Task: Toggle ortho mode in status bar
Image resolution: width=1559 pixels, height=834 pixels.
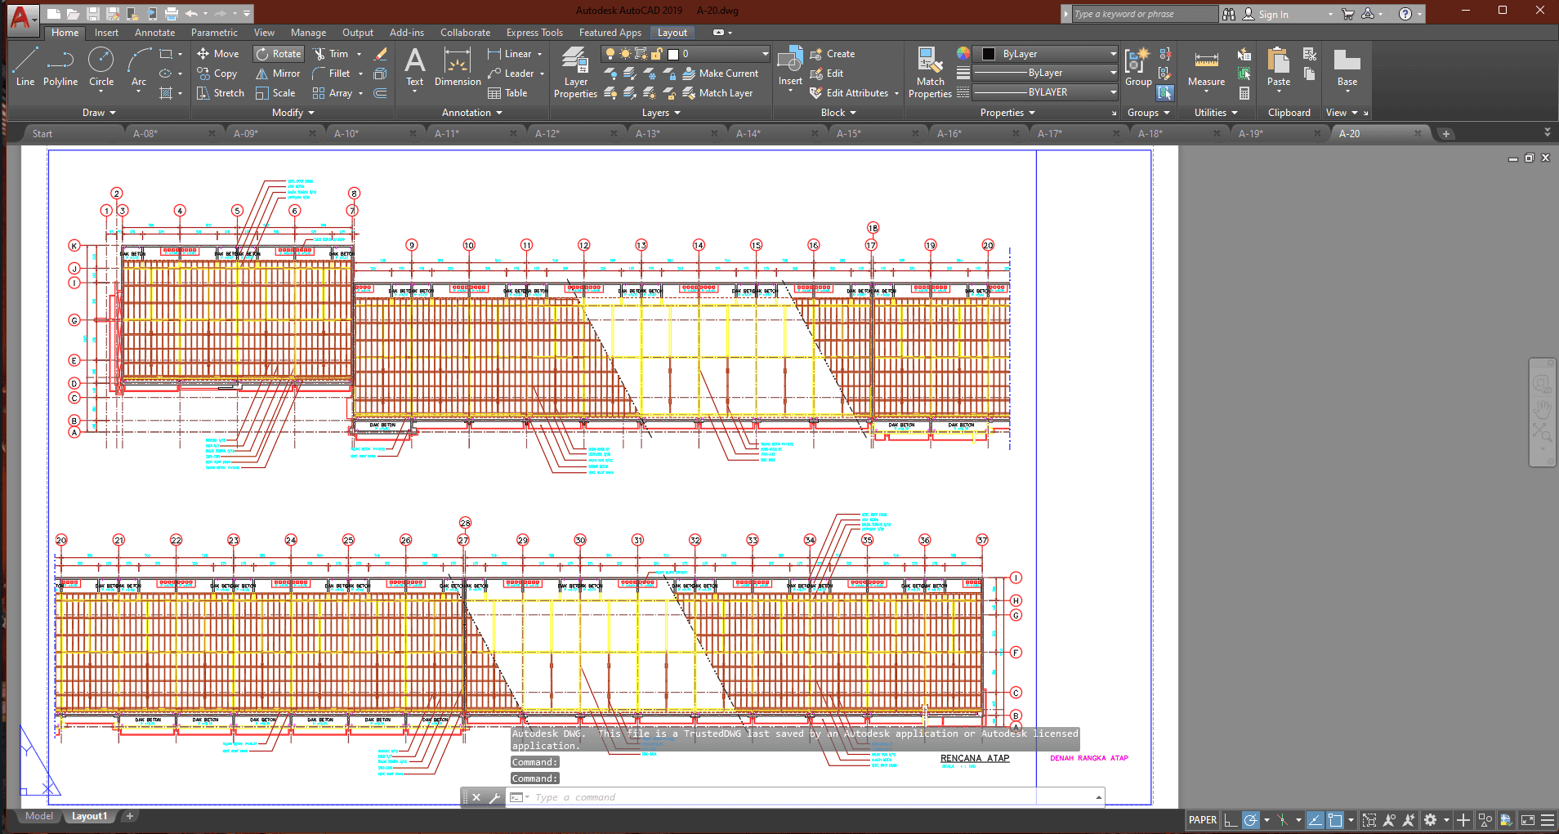Action: coord(1231,820)
